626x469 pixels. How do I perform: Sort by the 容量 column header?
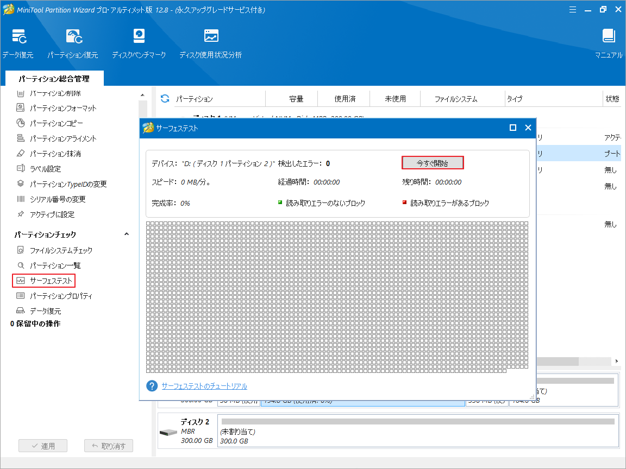click(296, 99)
